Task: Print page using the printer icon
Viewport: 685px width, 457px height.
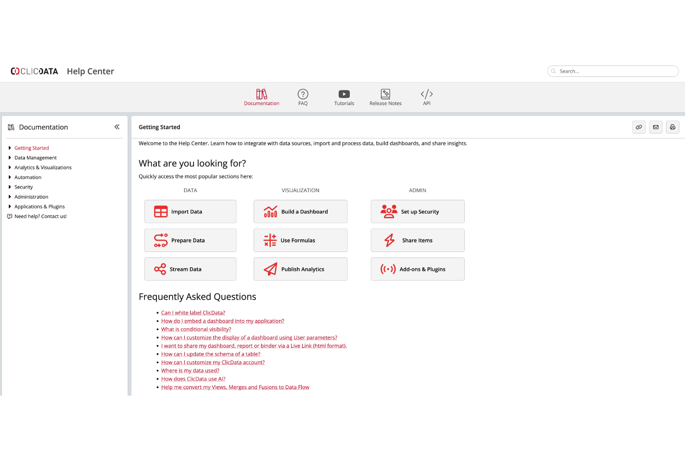Action: click(673, 127)
